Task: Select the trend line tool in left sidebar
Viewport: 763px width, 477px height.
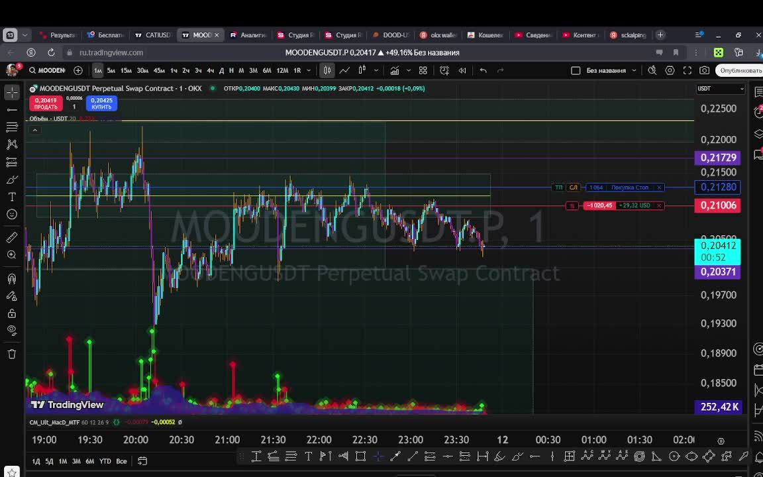Action: [x=12, y=110]
